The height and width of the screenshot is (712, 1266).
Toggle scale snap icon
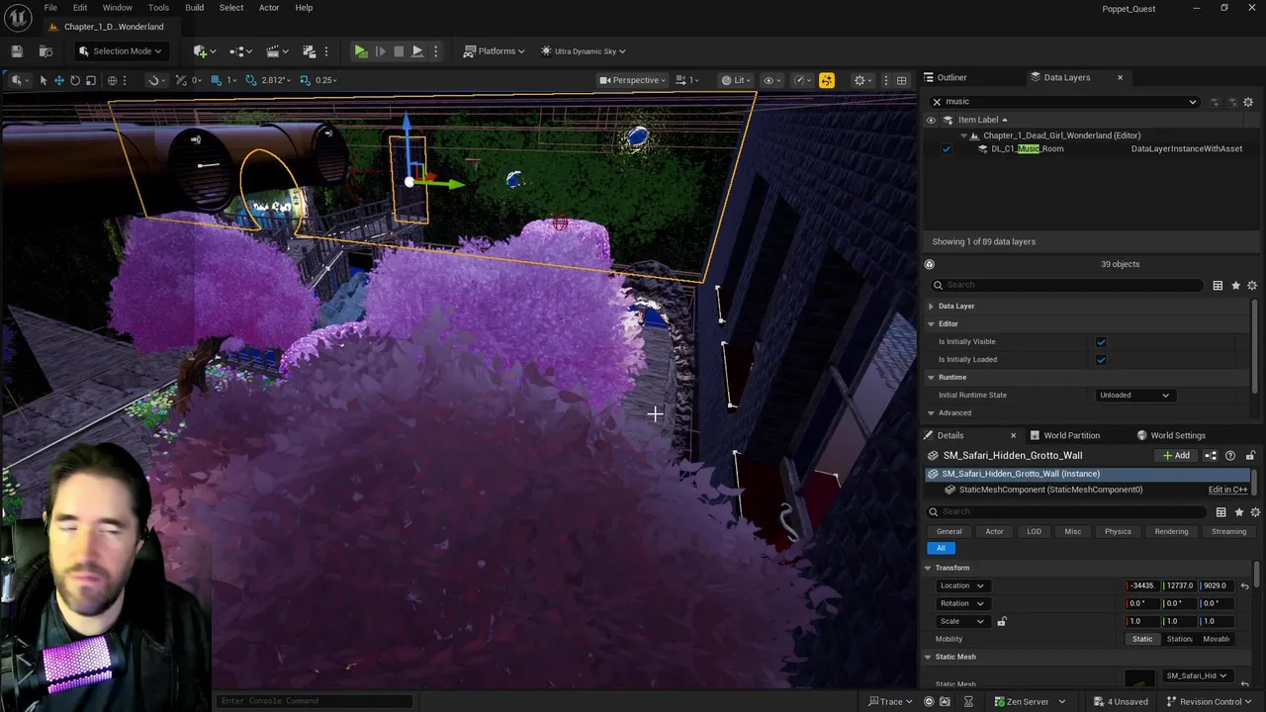(x=305, y=80)
